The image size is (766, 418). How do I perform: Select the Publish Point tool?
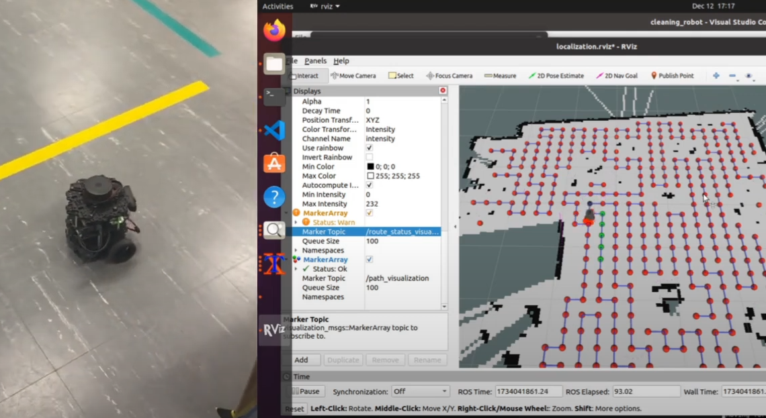coord(671,76)
